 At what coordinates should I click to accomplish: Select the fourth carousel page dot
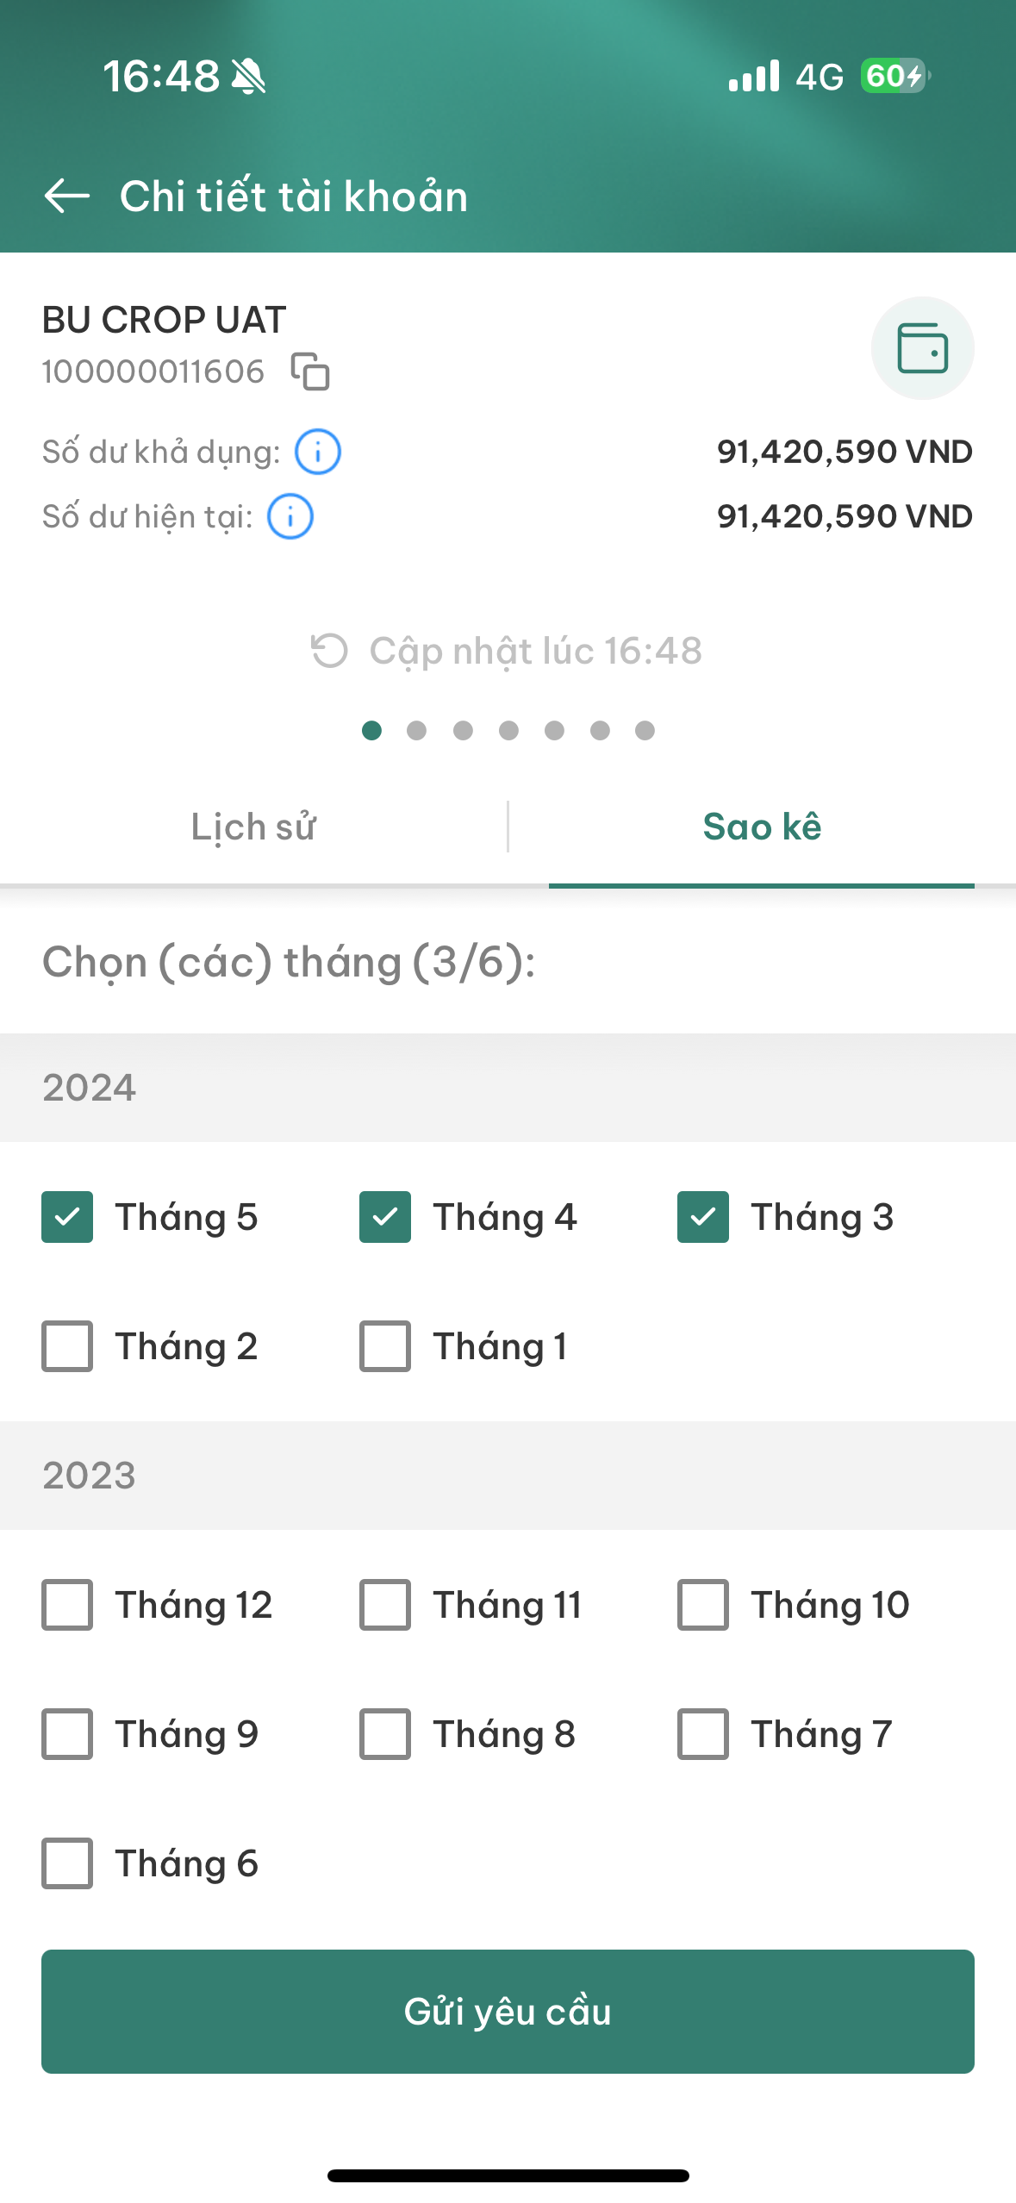508,731
